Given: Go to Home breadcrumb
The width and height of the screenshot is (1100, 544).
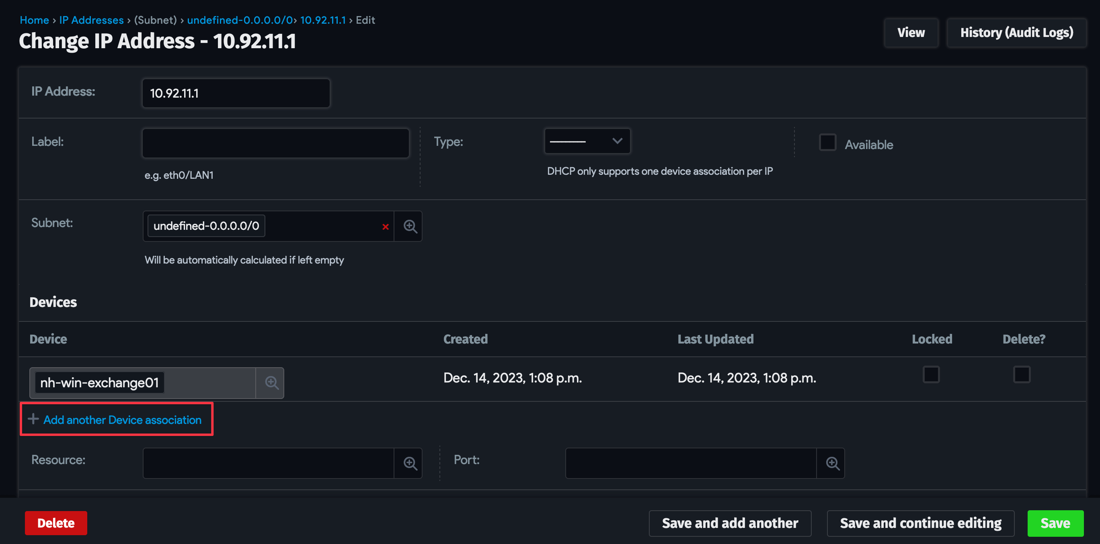Looking at the screenshot, I should pyautogui.click(x=35, y=20).
